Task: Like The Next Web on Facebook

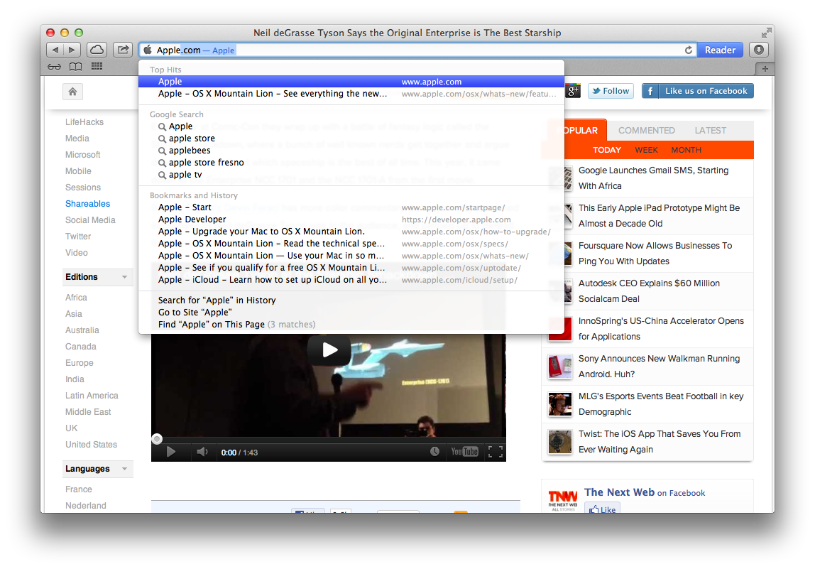Action: 603,509
